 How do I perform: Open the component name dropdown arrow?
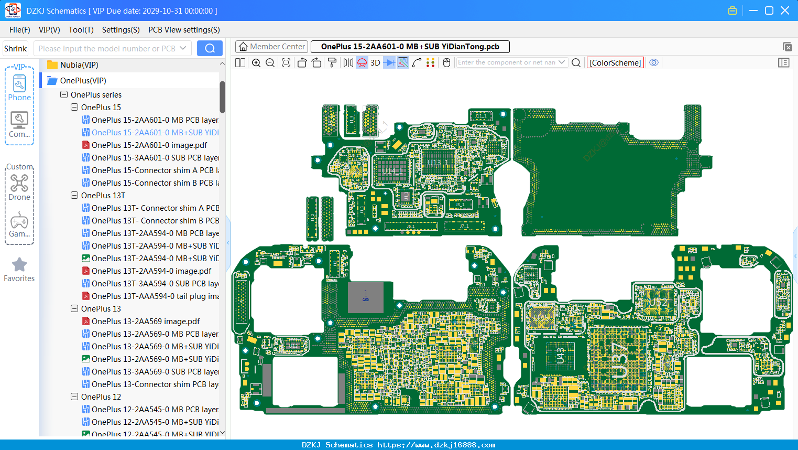[562, 62]
